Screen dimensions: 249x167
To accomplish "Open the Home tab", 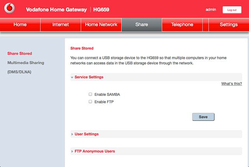I will pyautogui.click(x=20, y=25).
